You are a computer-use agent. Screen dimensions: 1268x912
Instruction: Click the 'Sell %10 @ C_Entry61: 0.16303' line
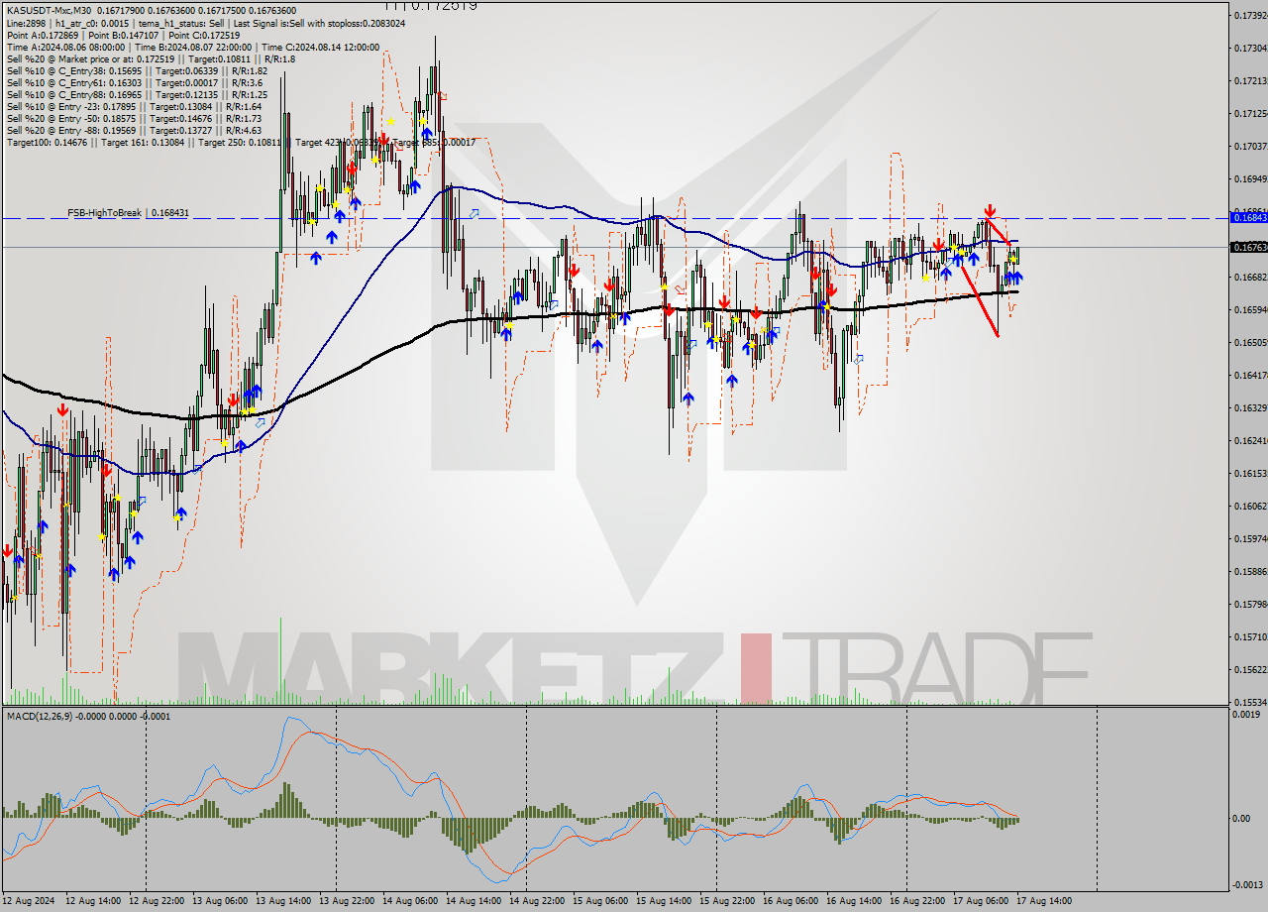pos(134,82)
